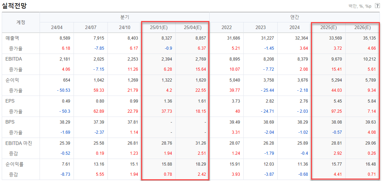
Task: Click the 2023 annual column header
Action: (261, 27)
